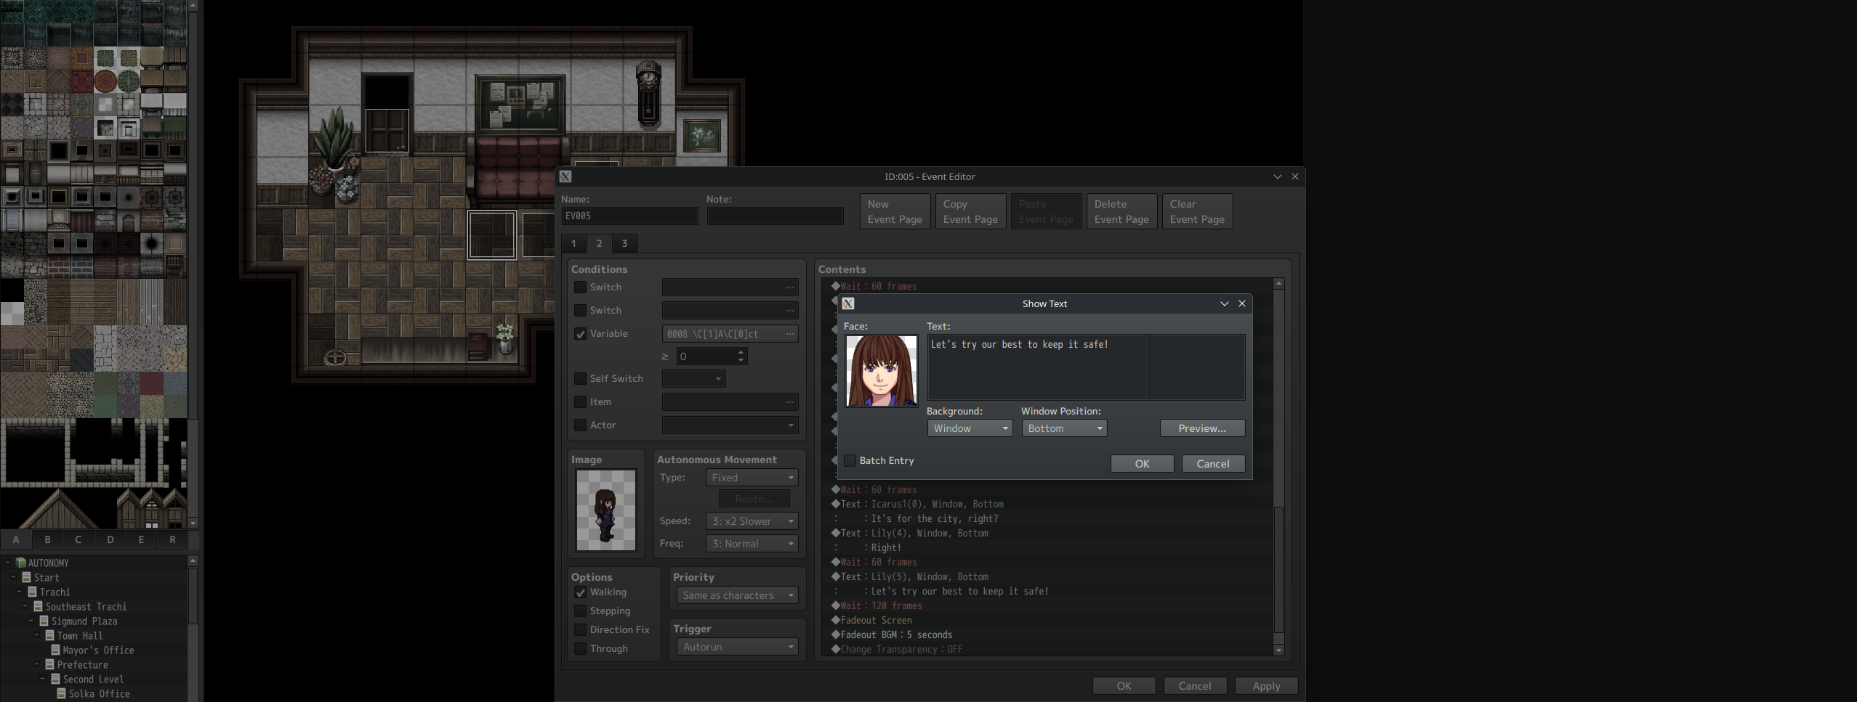Viewport: 1857px width, 702px height.
Task: Open the Actor condition dropdown
Action: click(730, 425)
